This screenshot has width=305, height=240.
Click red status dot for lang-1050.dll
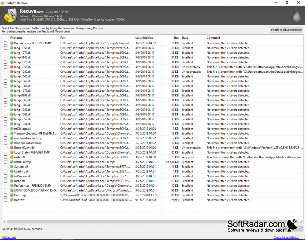tap(12, 71)
